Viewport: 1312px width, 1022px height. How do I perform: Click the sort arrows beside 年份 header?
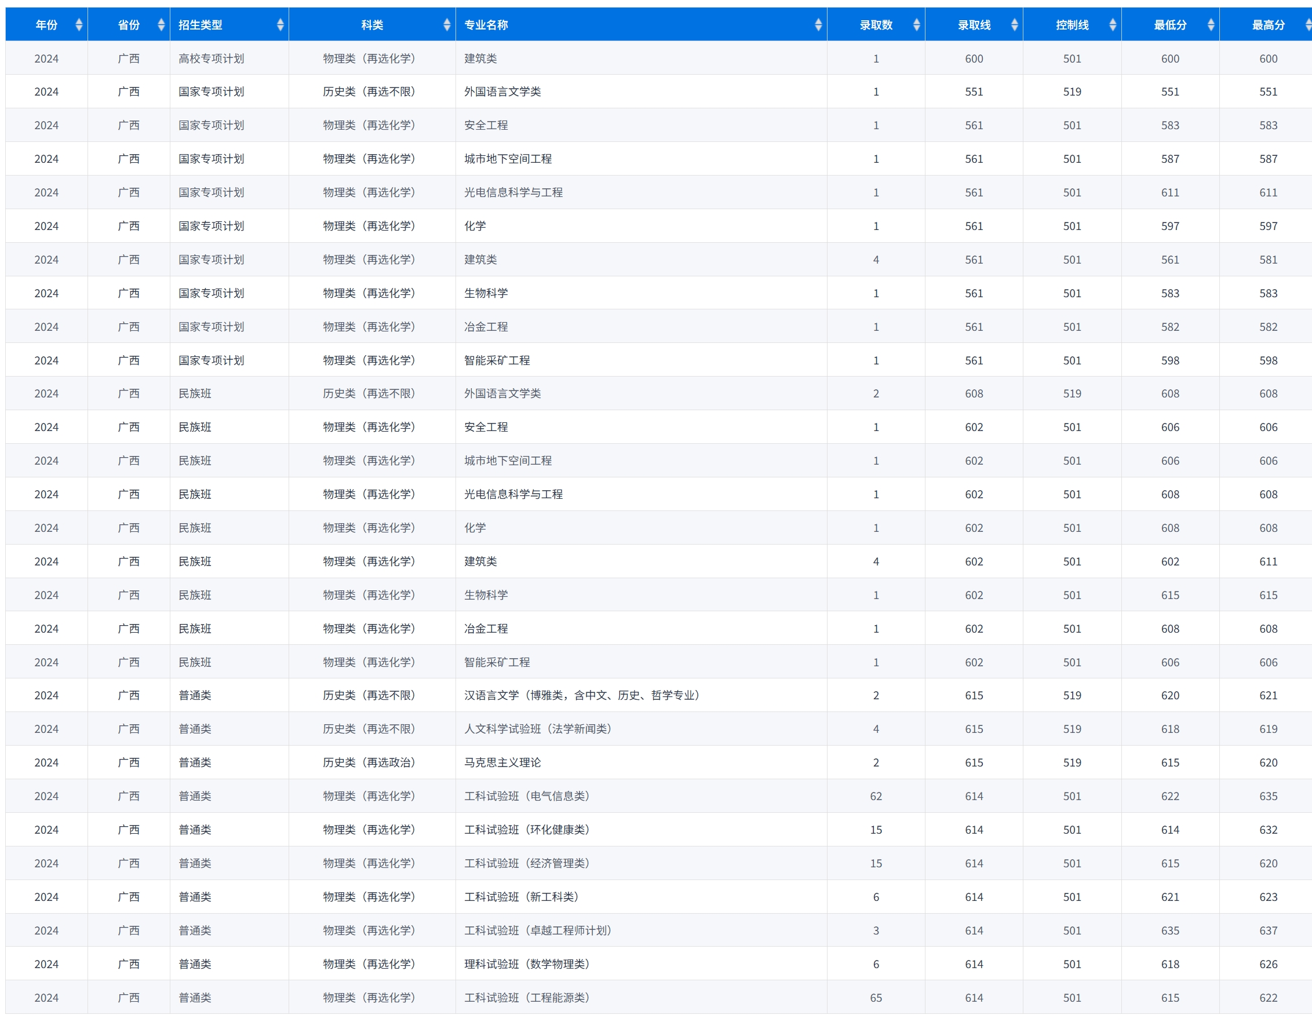(79, 24)
